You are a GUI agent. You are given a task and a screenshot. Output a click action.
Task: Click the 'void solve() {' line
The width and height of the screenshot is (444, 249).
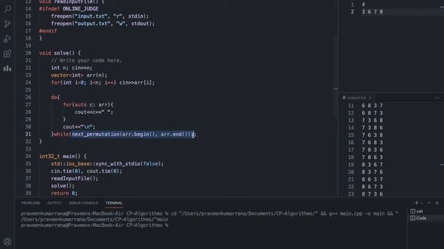(x=60, y=53)
